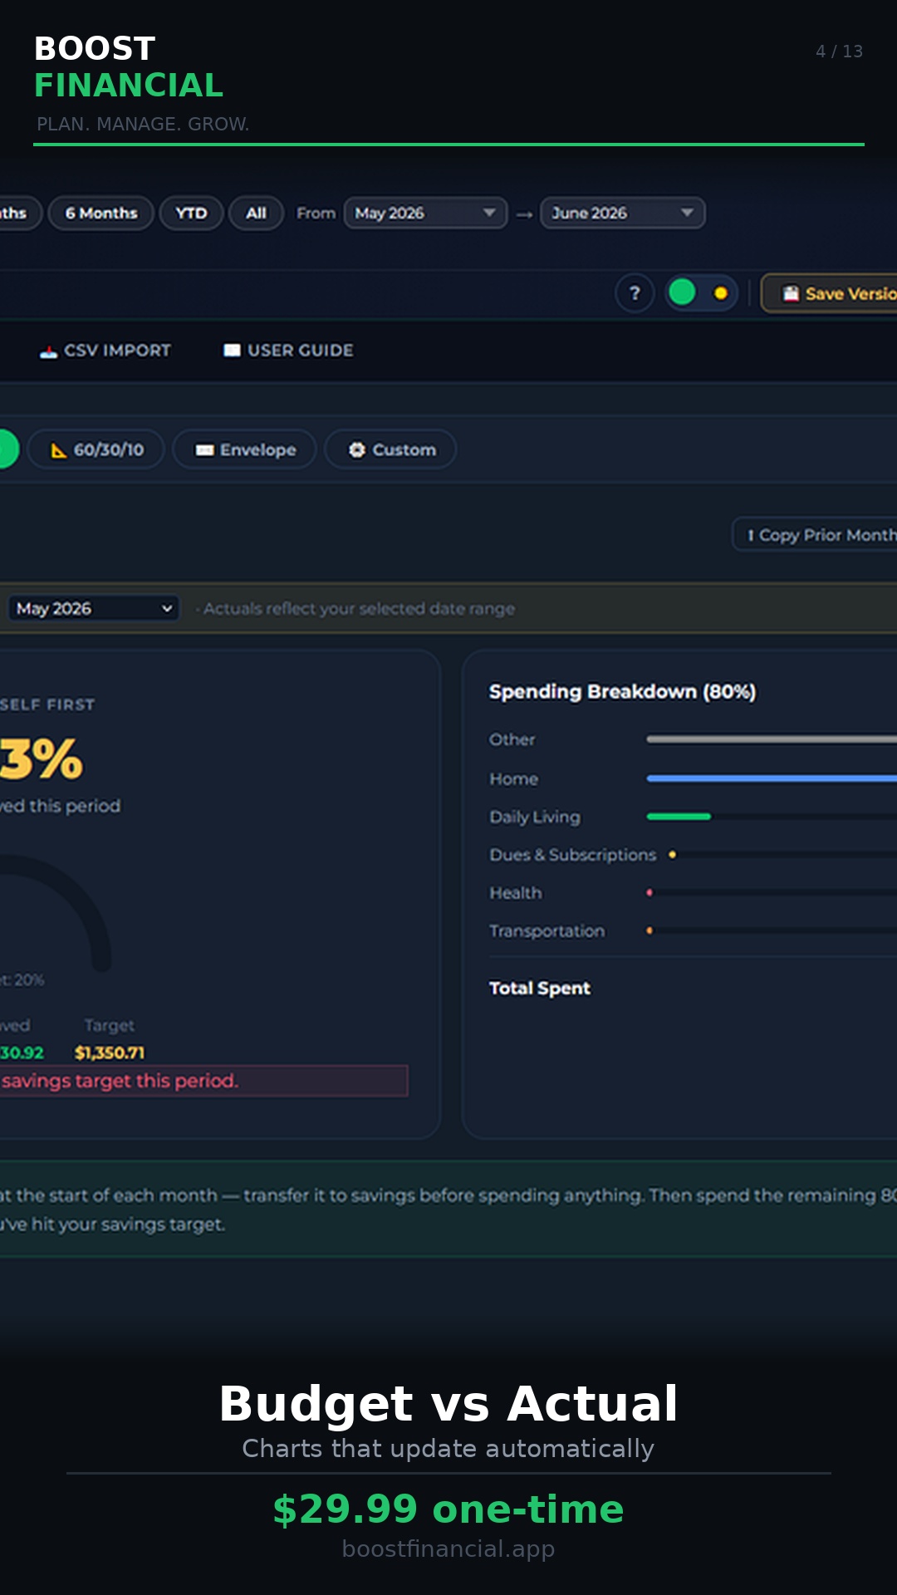Click the Dues & Subscriptions label
897x1595 pixels.
(x=572, y=855)
